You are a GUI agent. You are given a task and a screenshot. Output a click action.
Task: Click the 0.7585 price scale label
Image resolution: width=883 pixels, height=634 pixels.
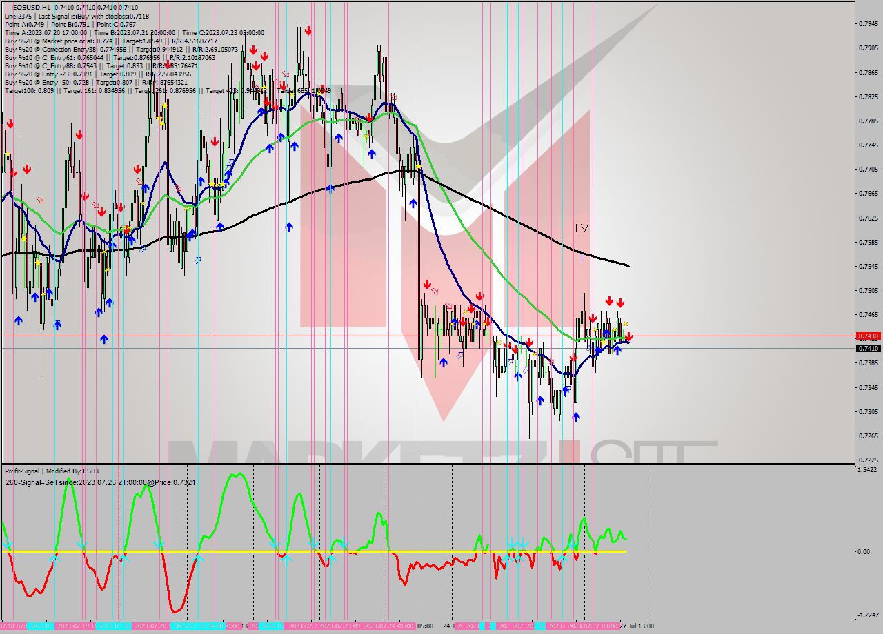pos(869,242)
